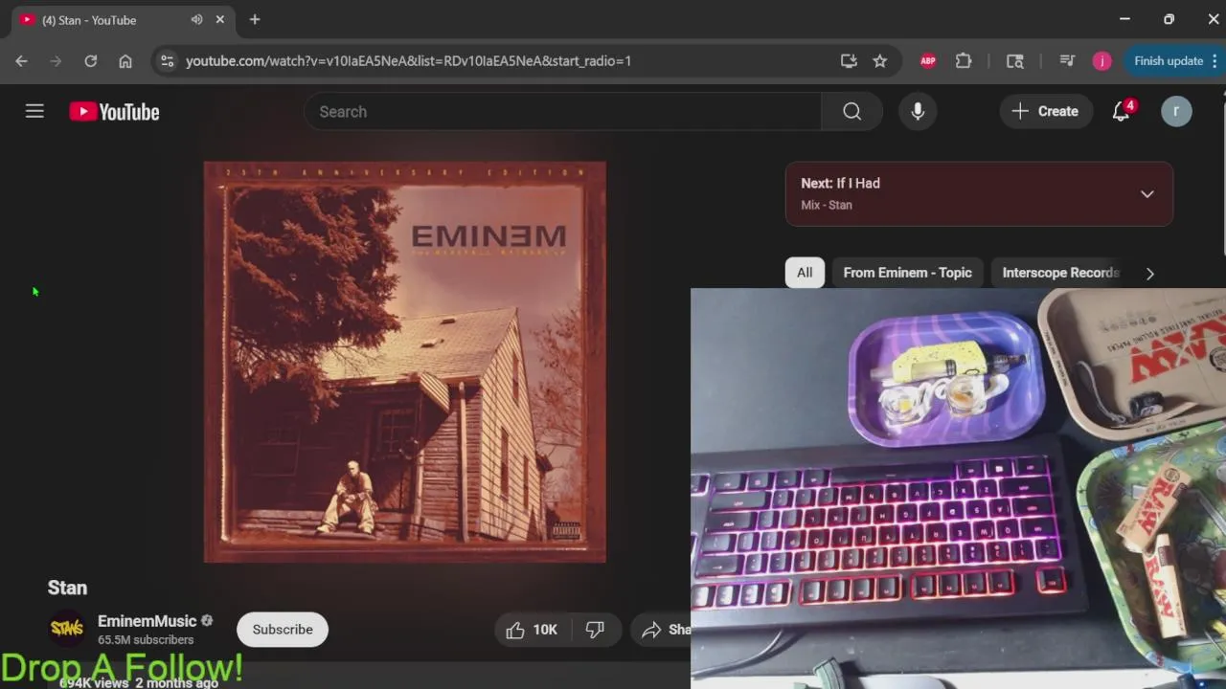Show more filter chips with arrow

(1149, 273)
